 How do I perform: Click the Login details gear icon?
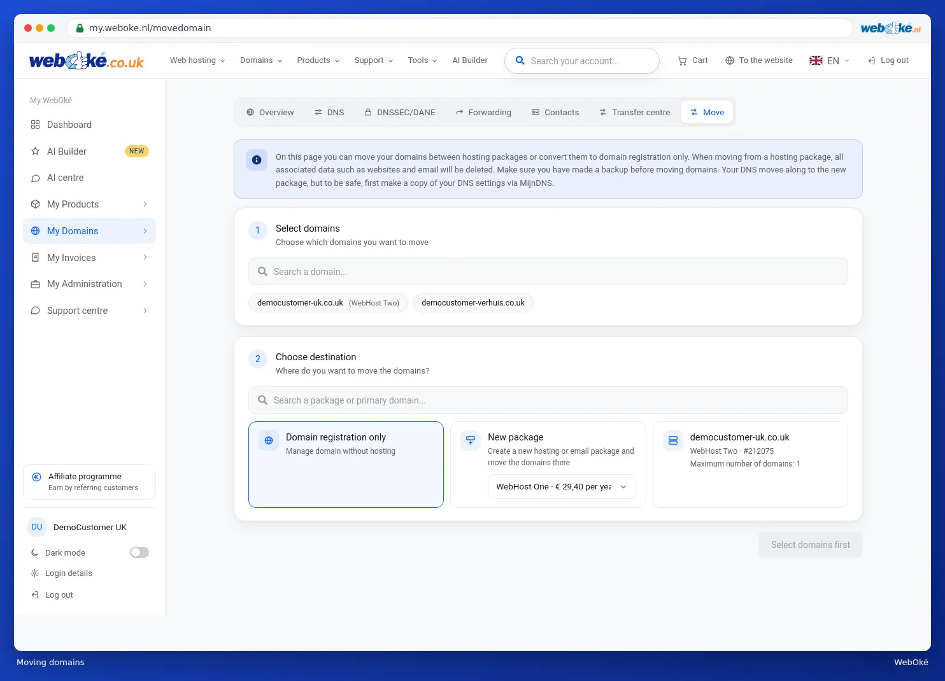click(x=35, y=573)
